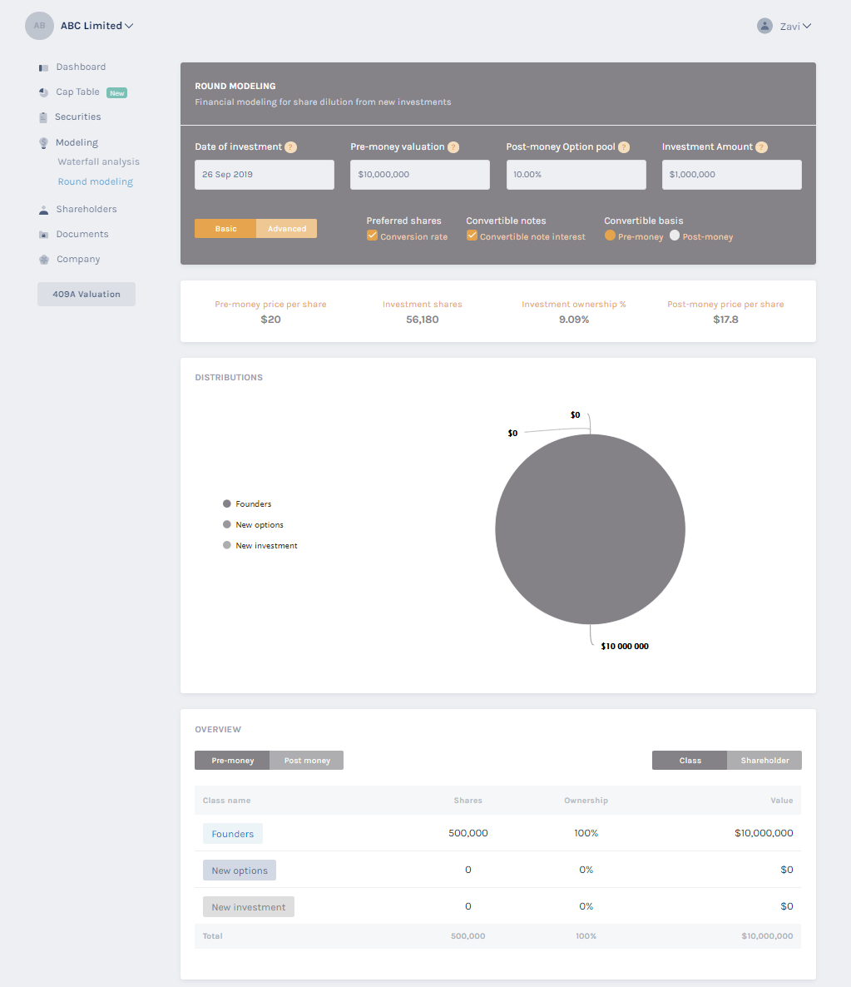Click the Securities clipboard icon
This screenshot has width=851, height=987.
(43, 117)
